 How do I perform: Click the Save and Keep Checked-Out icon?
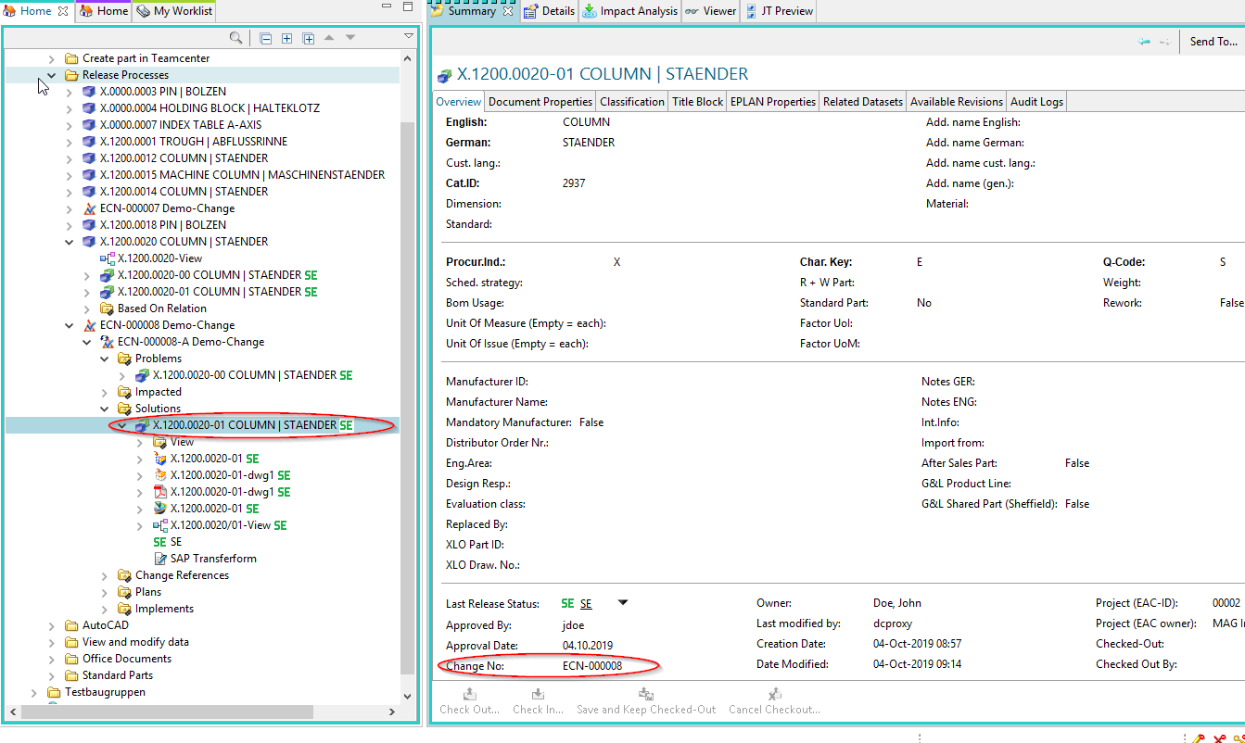tap(646, 695)
